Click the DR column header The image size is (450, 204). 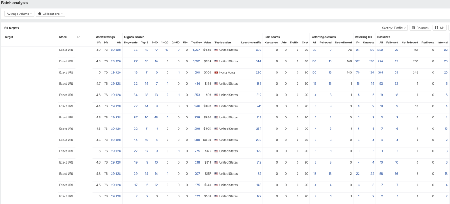tap(105, 43)
